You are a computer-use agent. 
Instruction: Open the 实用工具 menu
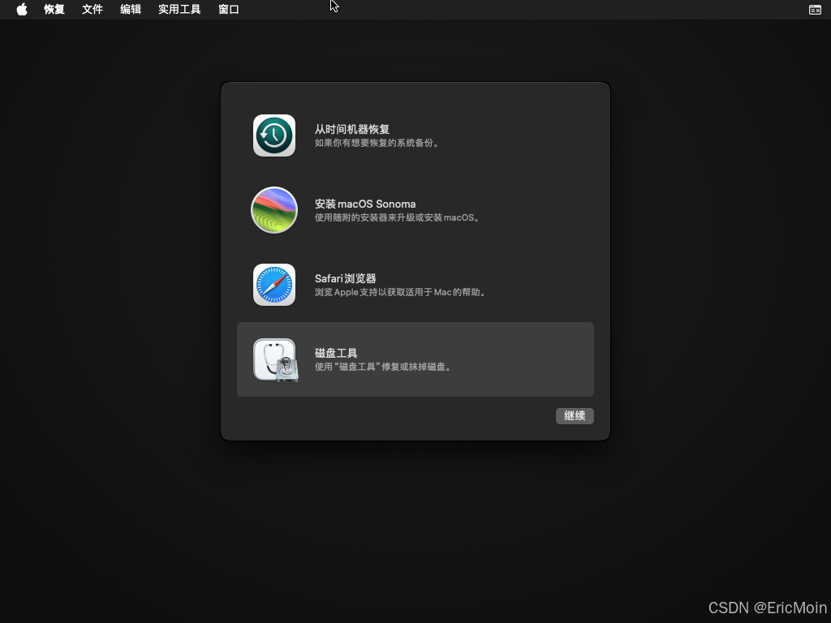pyautogui.click(x=179, y=9)
